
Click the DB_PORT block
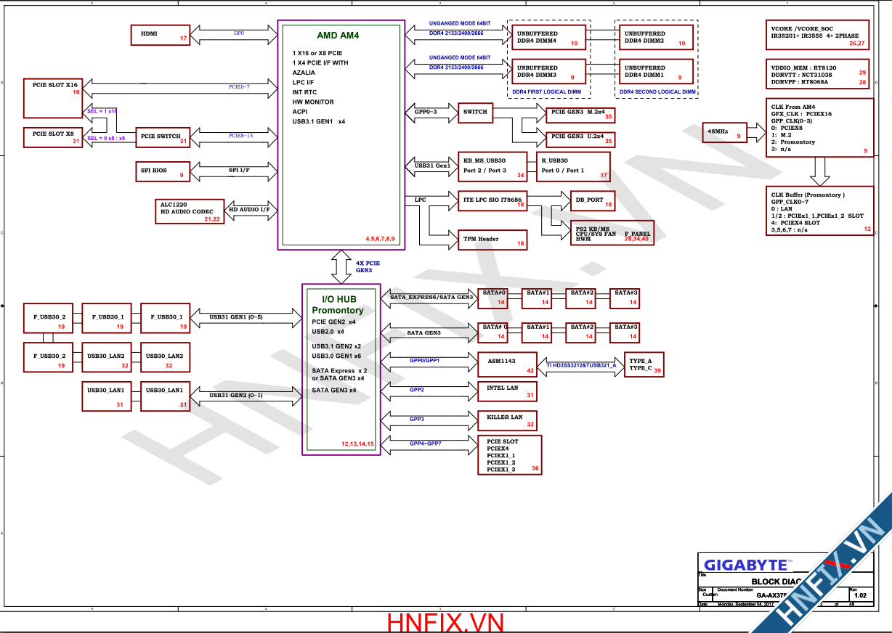coord(593,200)
